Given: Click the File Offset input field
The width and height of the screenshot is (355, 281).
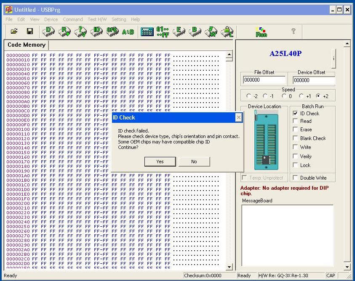Looking at the screenshot, I should point(264,80).
